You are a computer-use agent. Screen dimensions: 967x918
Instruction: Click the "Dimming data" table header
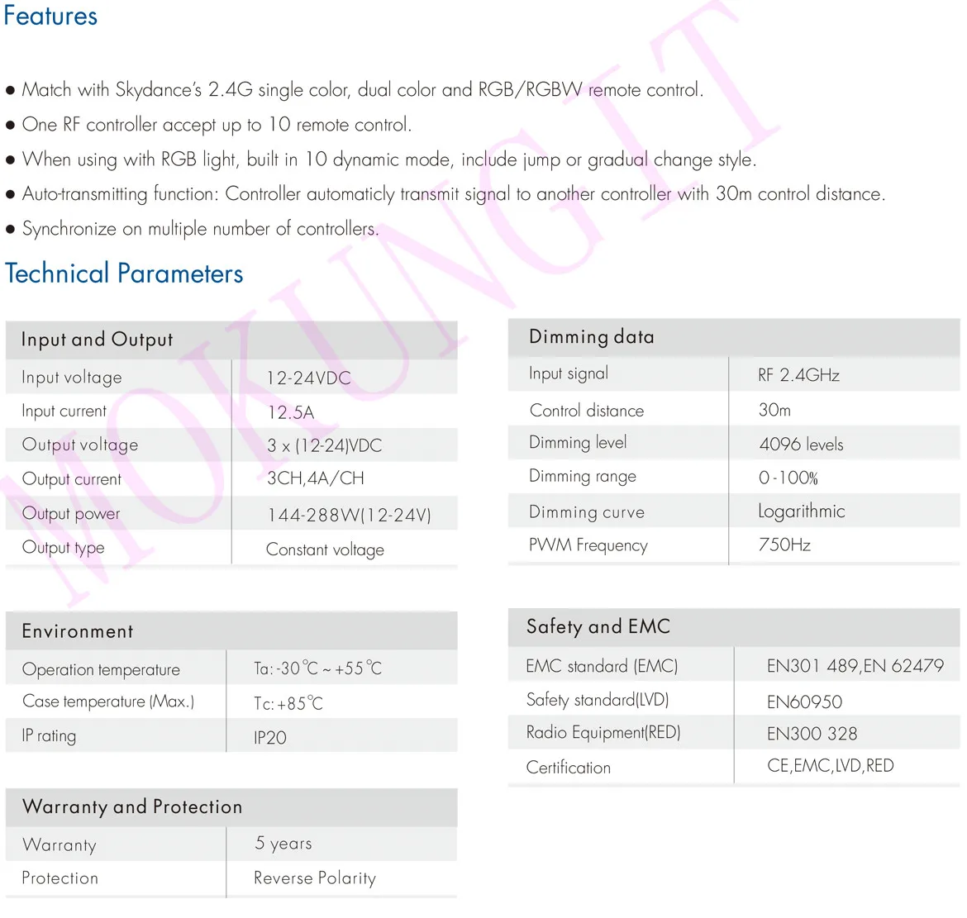point(734,337)
